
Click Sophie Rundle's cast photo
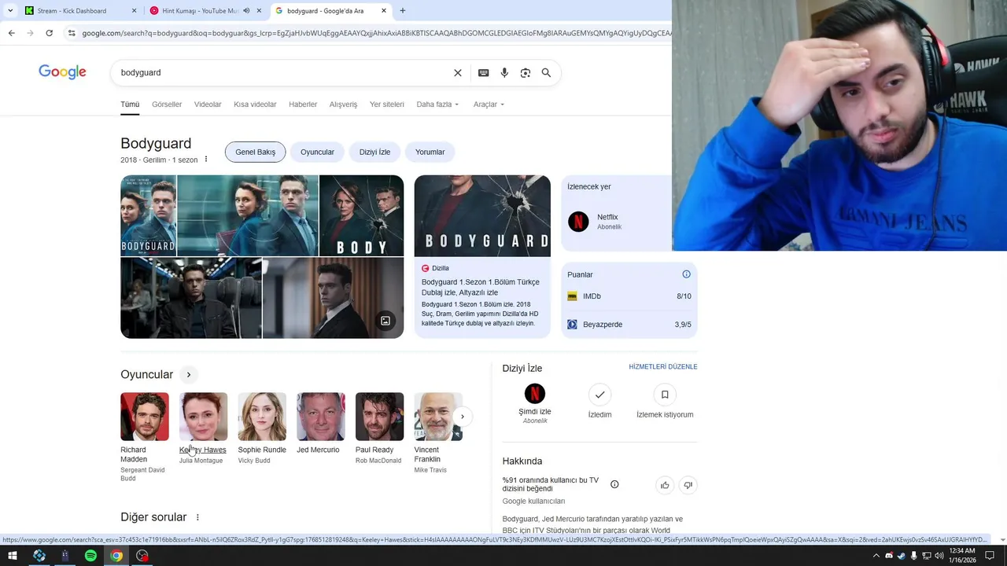coord(262,417)
